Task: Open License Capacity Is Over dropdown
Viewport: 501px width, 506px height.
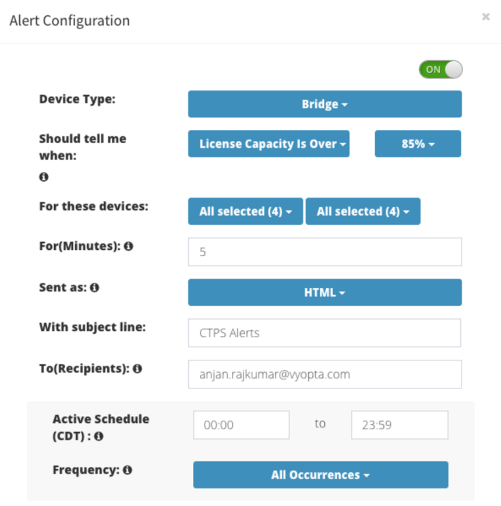Action: [x=269, y=144]
